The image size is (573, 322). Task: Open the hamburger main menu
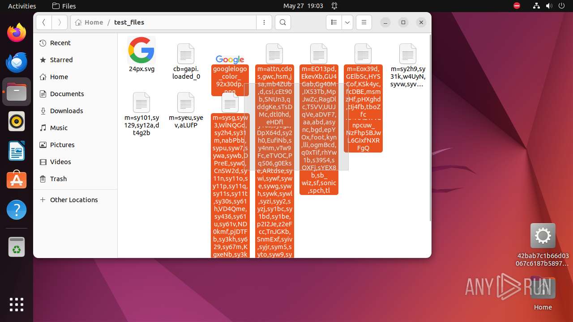pyautogui.click(x=364, y=22)
